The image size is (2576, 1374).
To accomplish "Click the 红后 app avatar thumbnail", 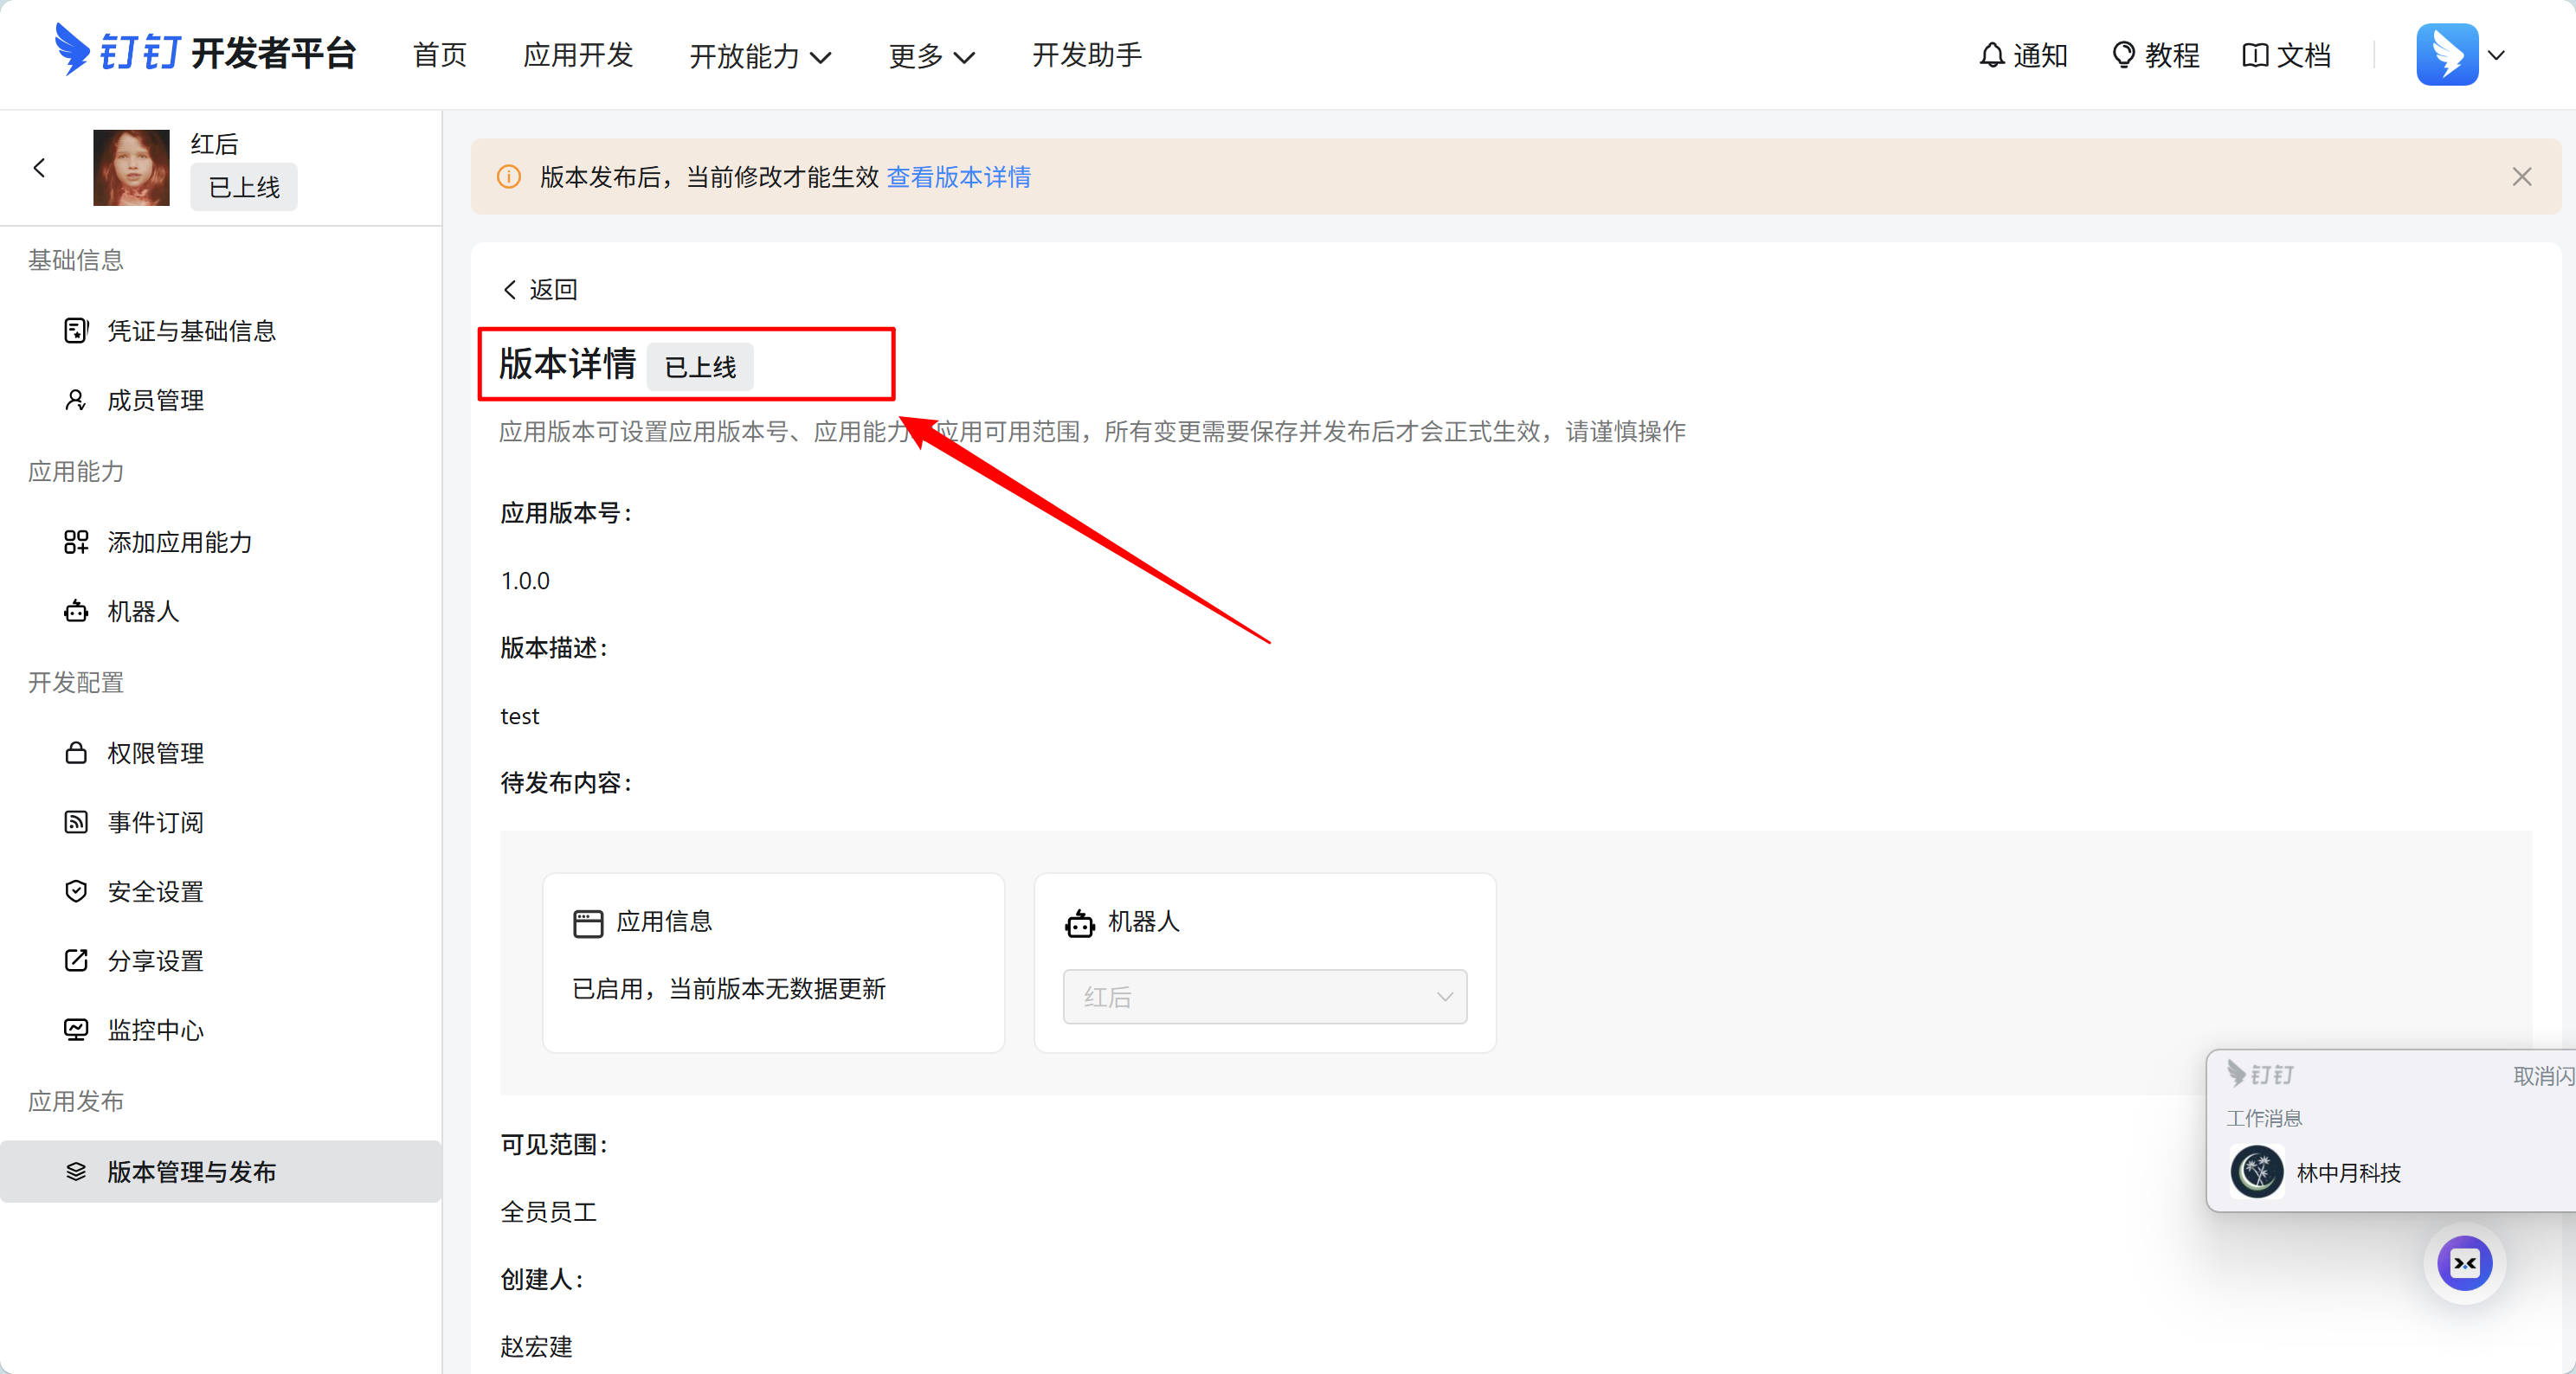I will (131, 167).
